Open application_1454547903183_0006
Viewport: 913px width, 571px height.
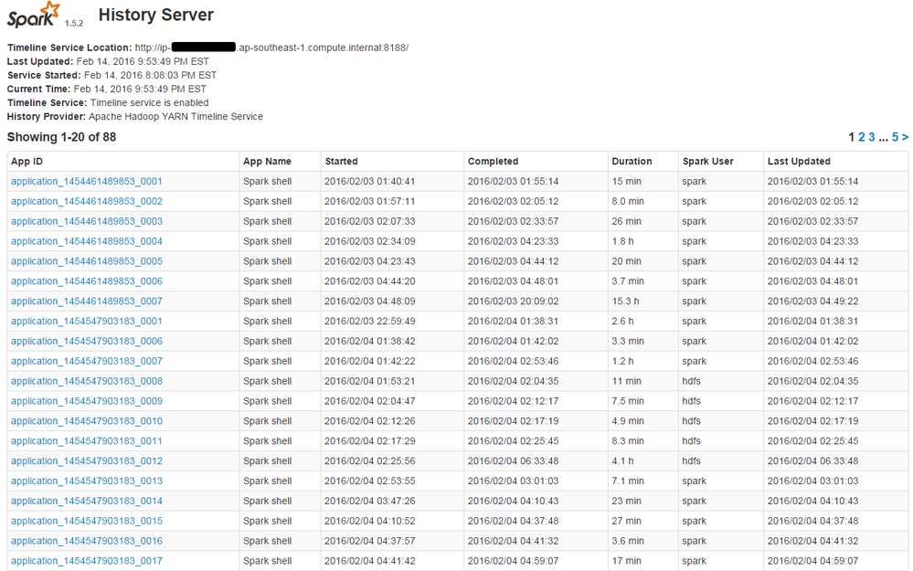(x=86, y=341)
